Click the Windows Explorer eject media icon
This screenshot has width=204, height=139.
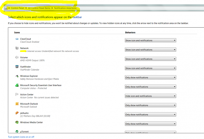[17, 76]
